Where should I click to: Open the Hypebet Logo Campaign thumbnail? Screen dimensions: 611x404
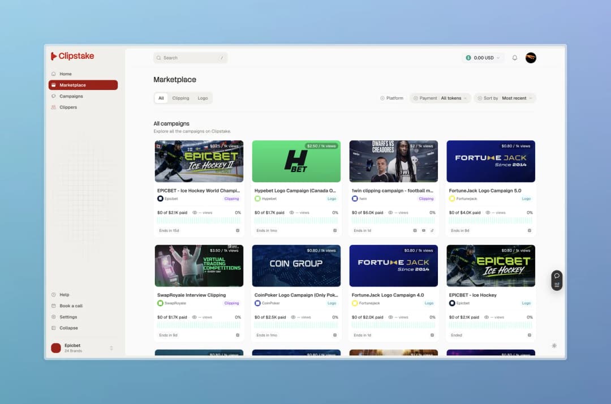tap(296, 161)
